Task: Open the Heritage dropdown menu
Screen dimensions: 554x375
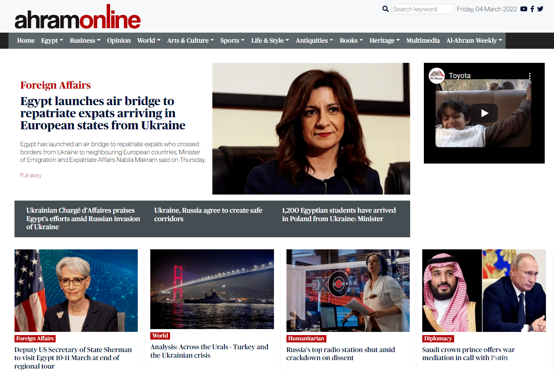Action: pyautogui.click(x=385, y=40)
